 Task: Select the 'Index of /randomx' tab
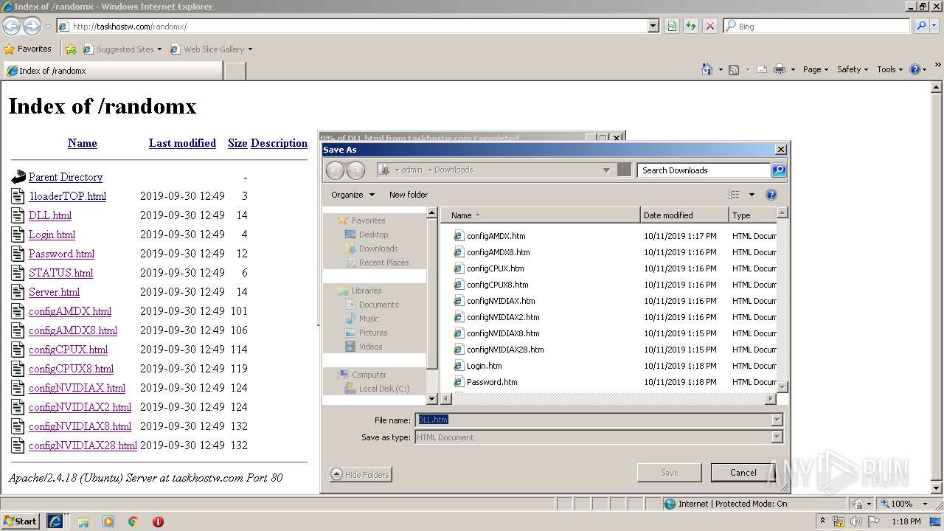(112, 71)
